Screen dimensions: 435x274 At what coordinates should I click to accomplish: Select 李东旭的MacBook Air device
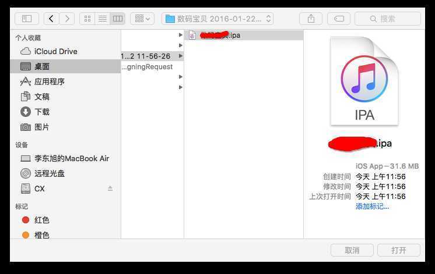point(65,159)
